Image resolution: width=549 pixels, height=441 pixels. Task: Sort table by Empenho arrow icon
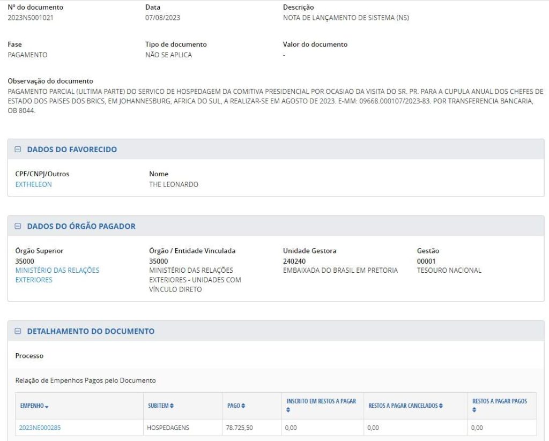click(x=47, y=406)
